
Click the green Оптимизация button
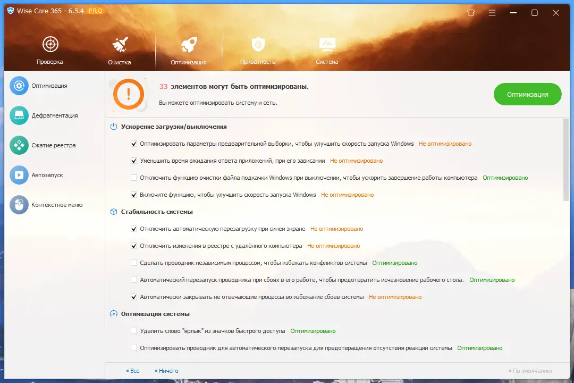528,94
